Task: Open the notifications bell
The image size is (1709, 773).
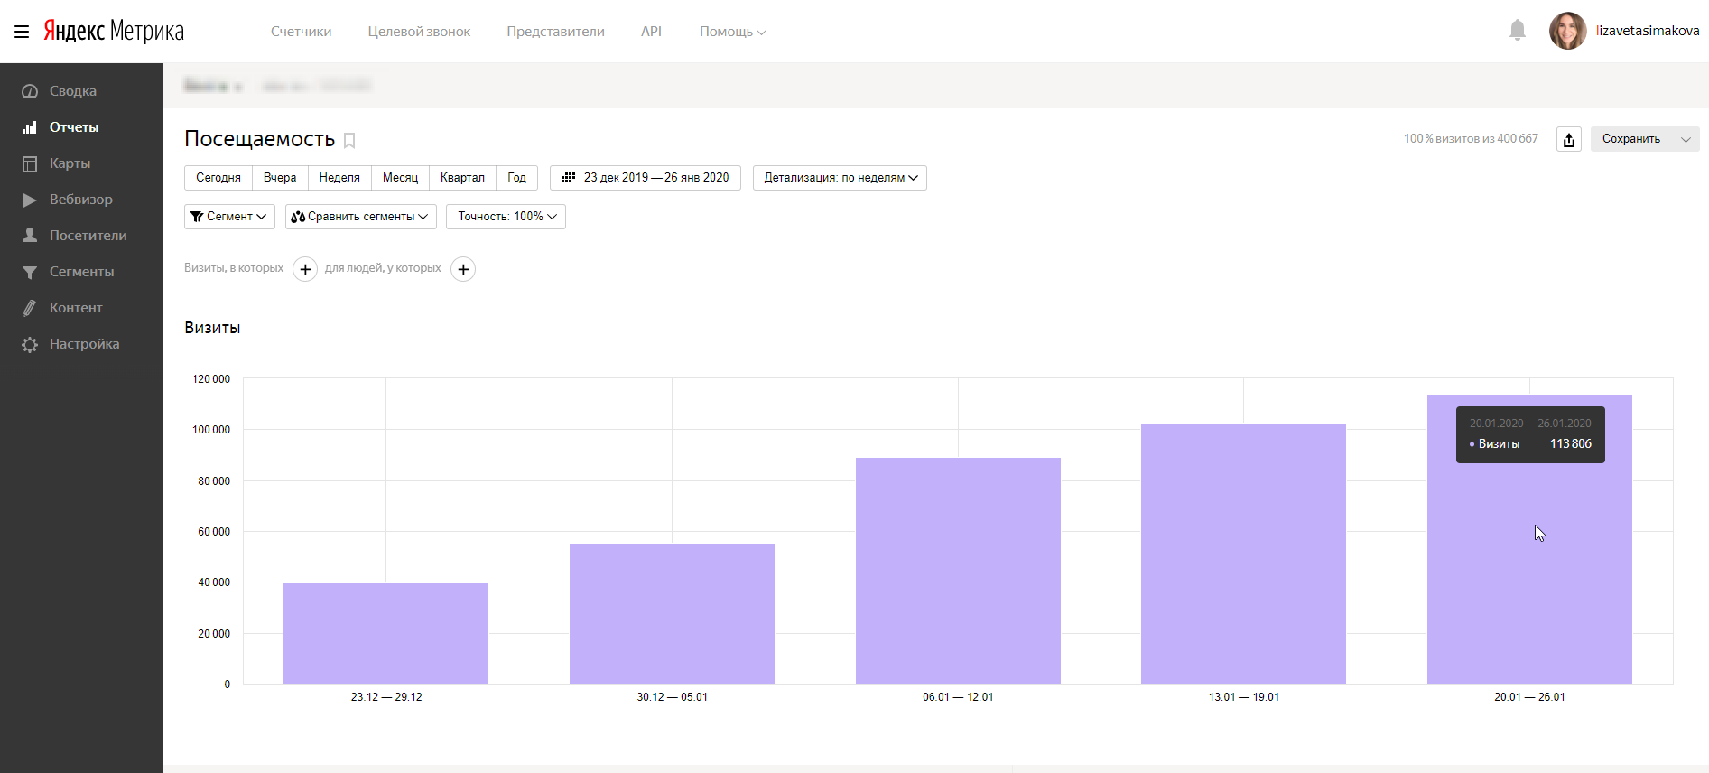Action: pyautogui.click(x=1517, y=31)
